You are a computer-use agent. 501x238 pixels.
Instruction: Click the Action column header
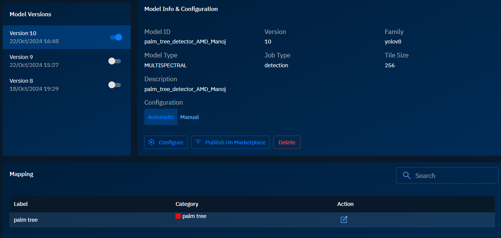click(x=345, y=204)
